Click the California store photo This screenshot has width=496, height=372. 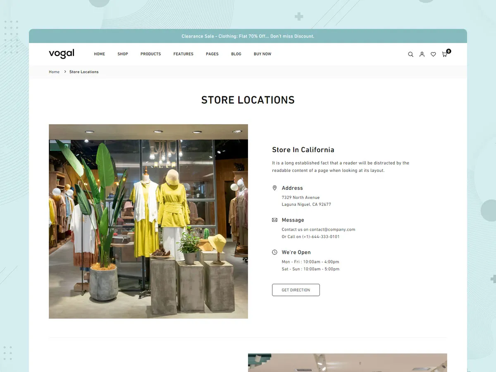coord(148,221)
